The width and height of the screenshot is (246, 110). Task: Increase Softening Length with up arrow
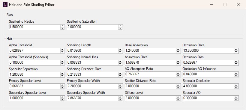[x=120, y=49]
